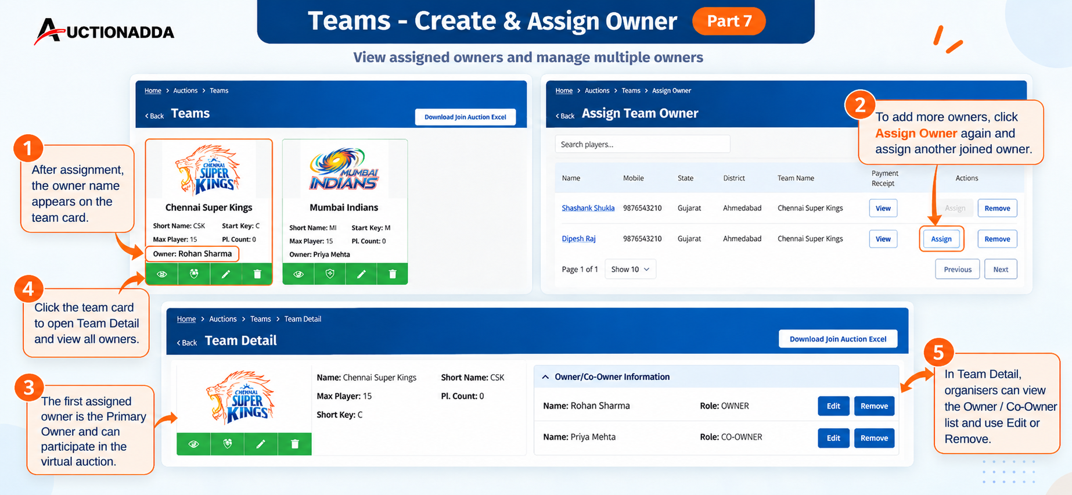View payment receipt for Dipesh Raj
The width and height of the screenshot is (1072, 495).
tap(883, 239)
